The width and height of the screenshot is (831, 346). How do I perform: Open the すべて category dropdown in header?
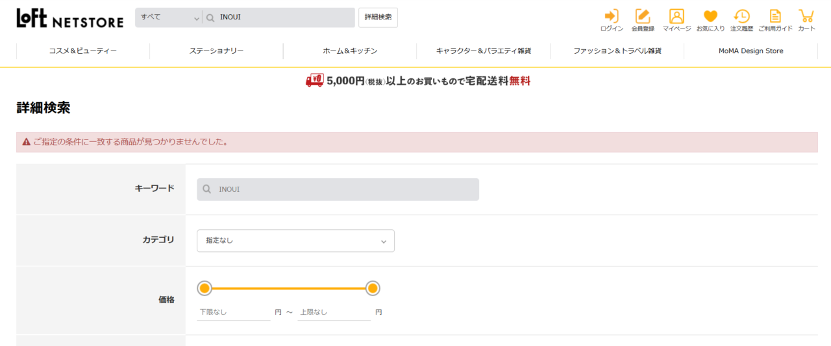(x=169, y=17)
